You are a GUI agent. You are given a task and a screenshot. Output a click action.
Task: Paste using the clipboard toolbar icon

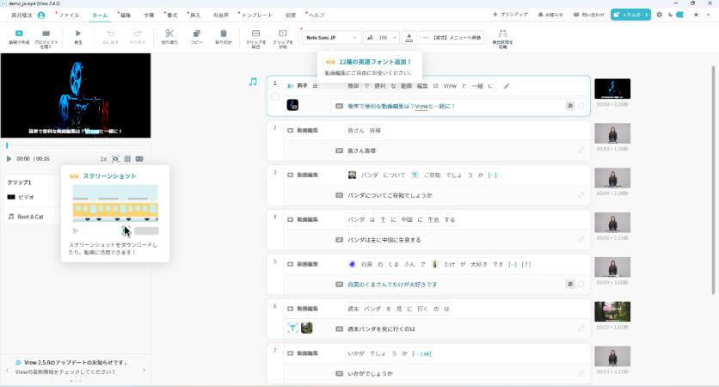pyautogui.click(x=224, y=34)
